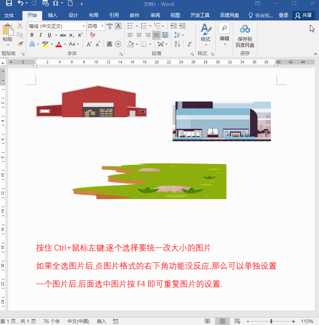Click the Enclosed Character icon
319x325 pixels.
tap(118, 44)
